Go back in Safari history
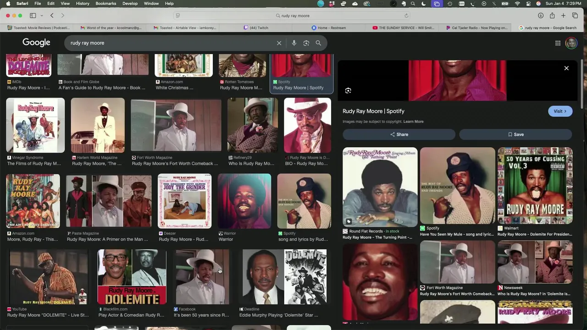This screenshot has height=330, width=587. coord(52,16)
